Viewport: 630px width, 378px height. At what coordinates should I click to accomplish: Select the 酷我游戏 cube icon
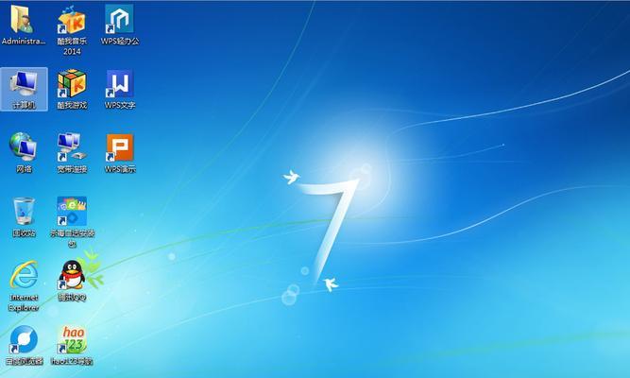[72, 84]
